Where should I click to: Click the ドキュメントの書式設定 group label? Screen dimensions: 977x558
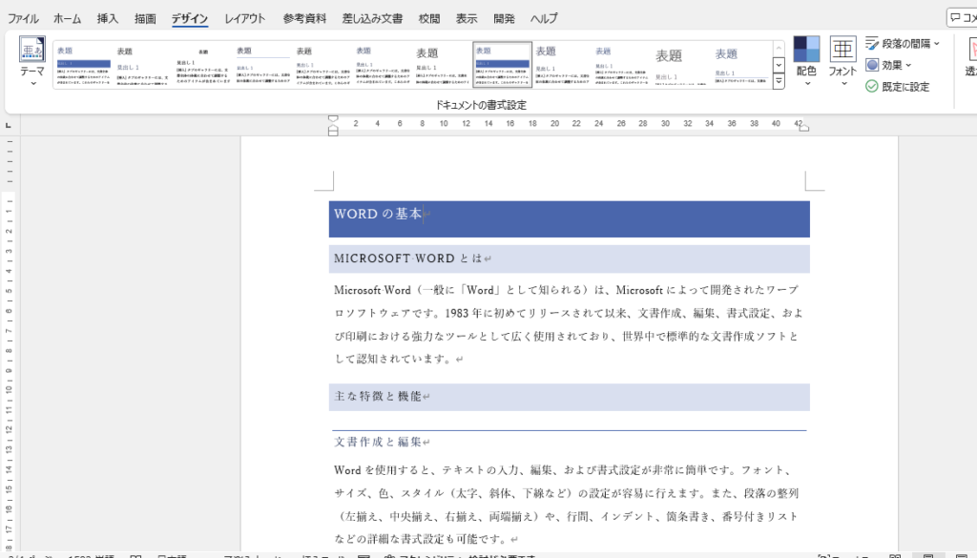click(x=481, y=105)
